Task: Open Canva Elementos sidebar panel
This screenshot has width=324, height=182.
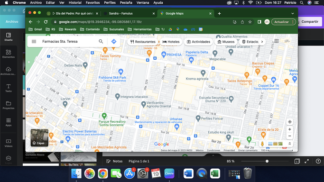Action: tap(9, 54)
